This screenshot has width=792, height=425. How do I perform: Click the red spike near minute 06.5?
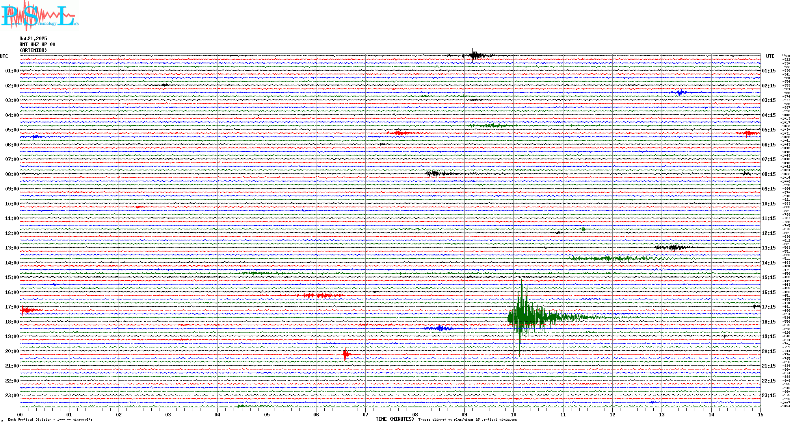click(346, 354)
